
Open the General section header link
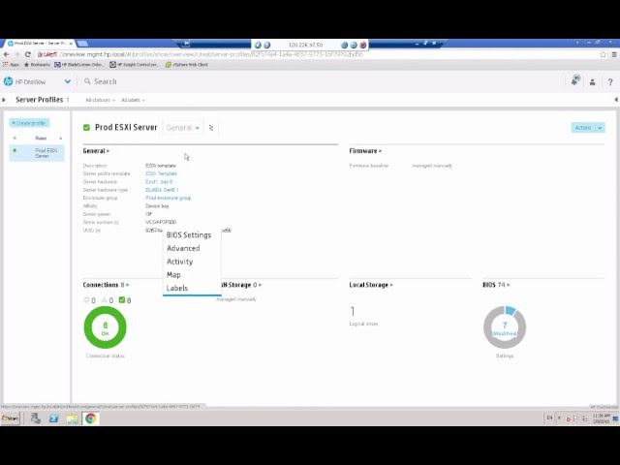pyautogui.click(x=96, y=151)
